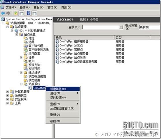Open the 查看(V) menu in menu bar
The width and height of the screenshot is (161, 139).
tap(38, 7)
